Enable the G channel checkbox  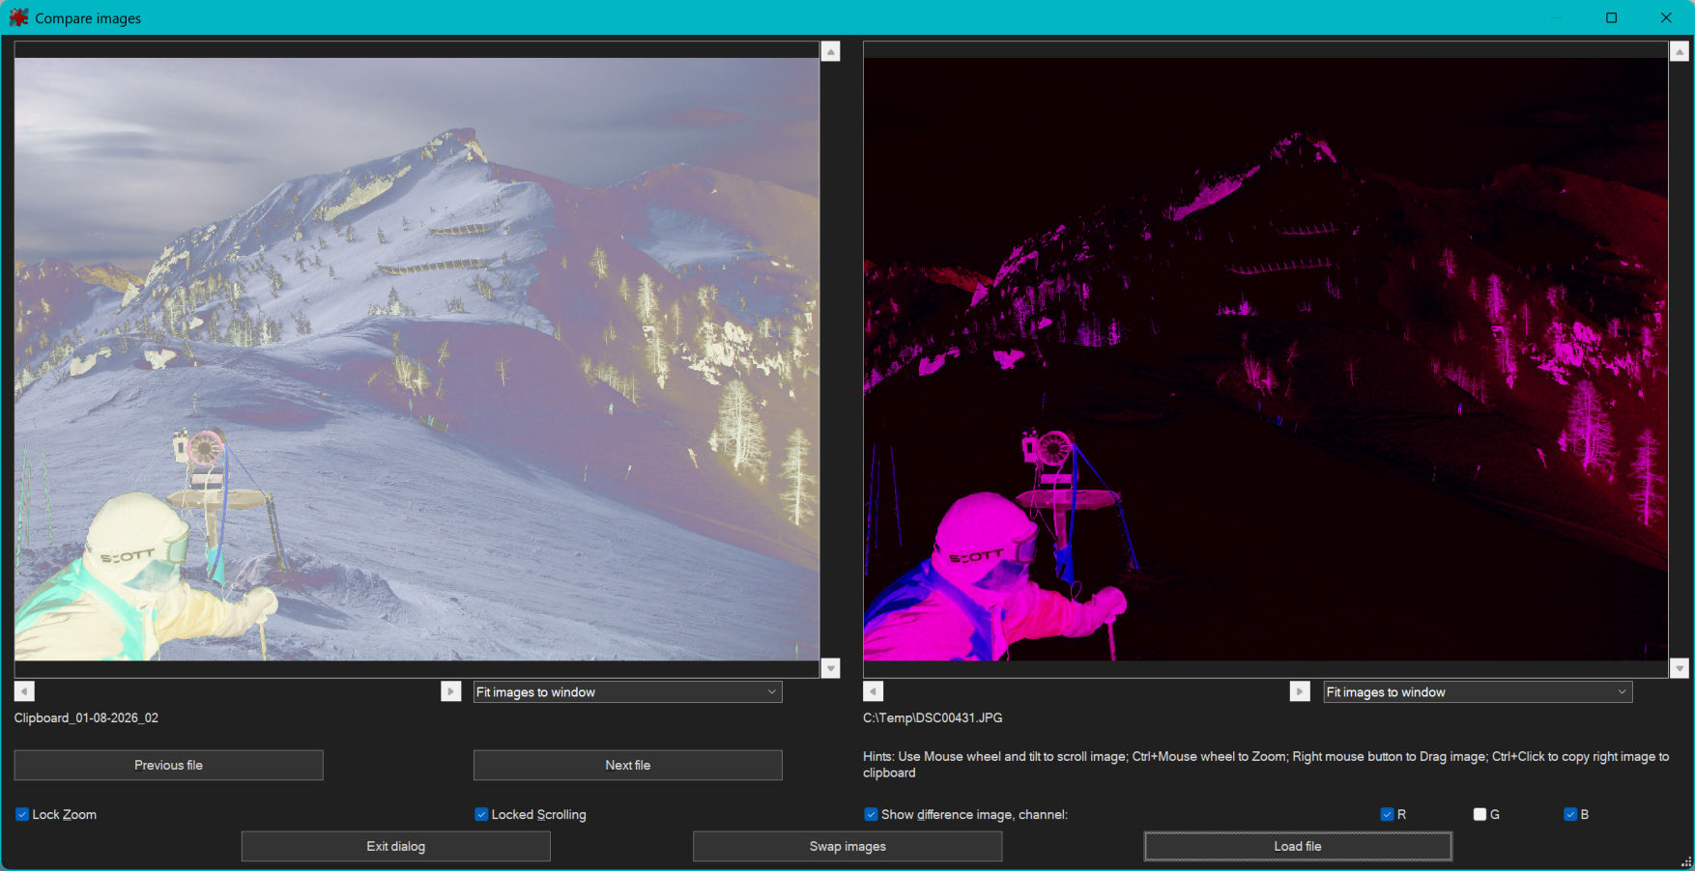pyautogui.click(x=1480, y=814)
